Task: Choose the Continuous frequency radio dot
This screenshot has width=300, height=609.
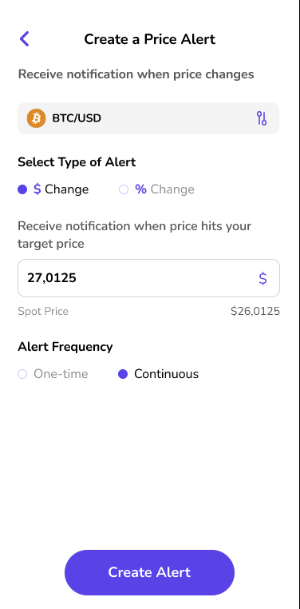Action: click(123, 374)
